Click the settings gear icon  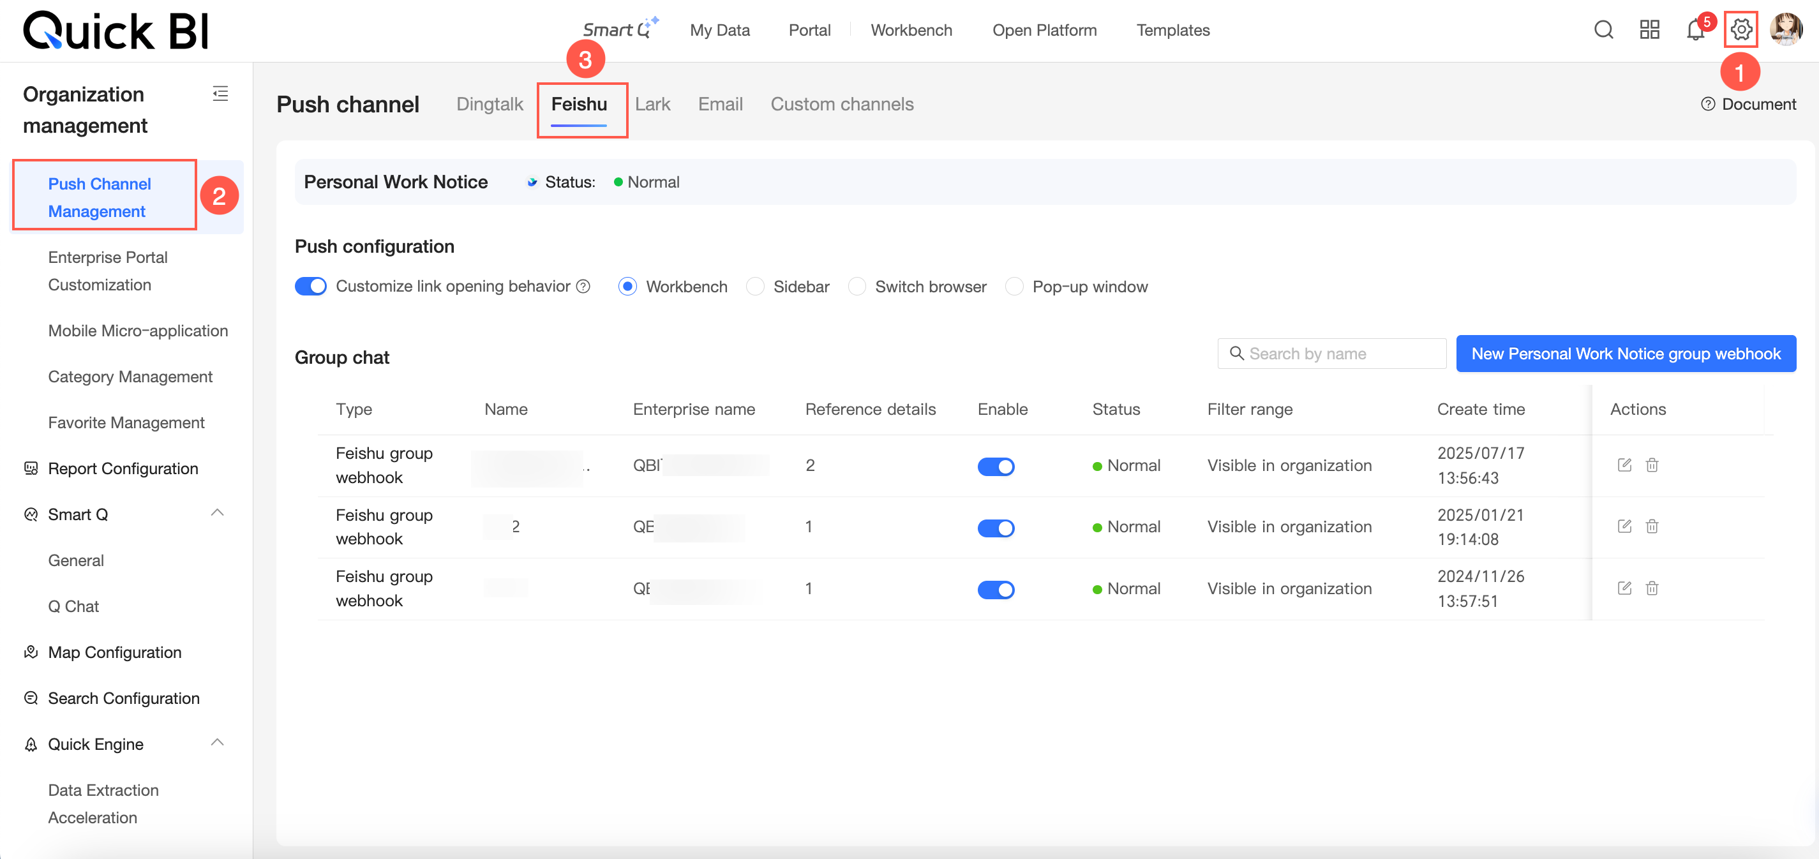(1740, 29)
